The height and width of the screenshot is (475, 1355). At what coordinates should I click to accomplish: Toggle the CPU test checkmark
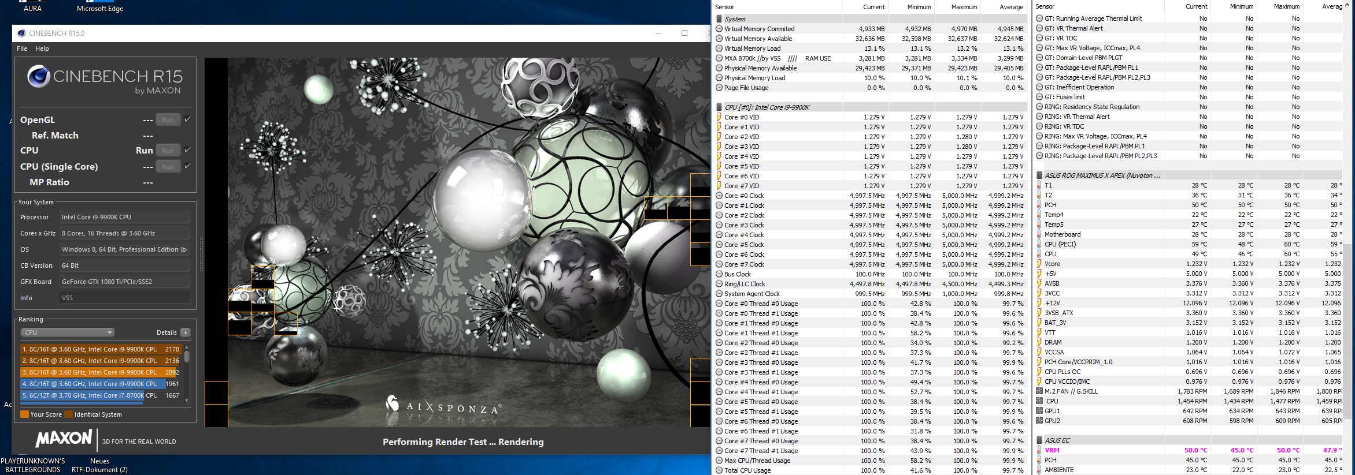coord(187,150)
